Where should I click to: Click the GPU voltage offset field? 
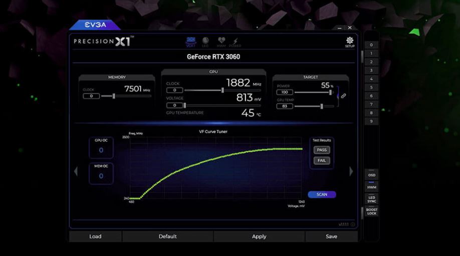[x=174, y=105]
